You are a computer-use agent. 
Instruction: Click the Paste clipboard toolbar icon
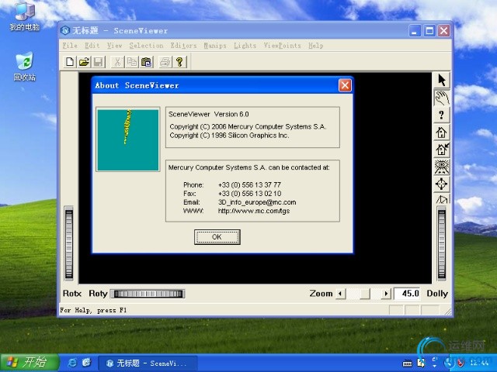(147, 62)
